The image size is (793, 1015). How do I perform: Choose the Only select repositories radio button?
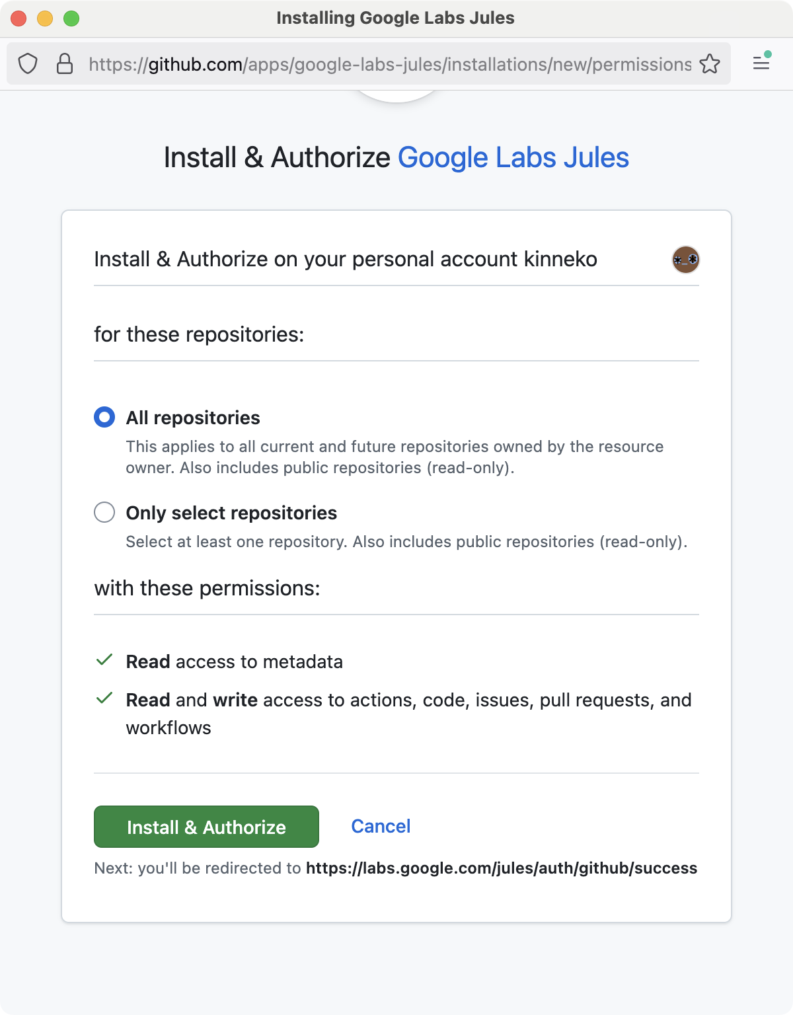tap(104, 512)
